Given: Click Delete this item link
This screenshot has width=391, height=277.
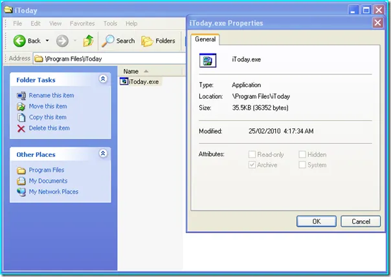Looking at the screenshot, I should tap(49, 128).
